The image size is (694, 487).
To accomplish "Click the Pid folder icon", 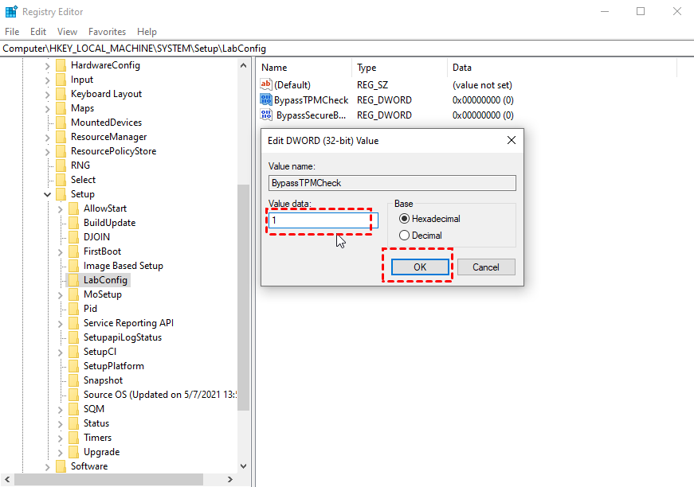I will (x=74, y=309).
